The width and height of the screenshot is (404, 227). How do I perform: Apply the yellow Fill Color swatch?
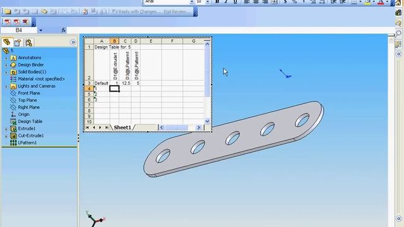(368, 2)
